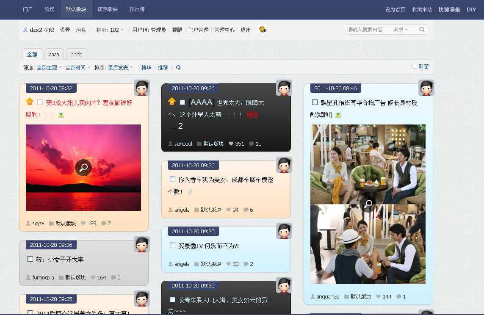
Task: Click the 收藏本站 link
Action: [x=422, y=10]
